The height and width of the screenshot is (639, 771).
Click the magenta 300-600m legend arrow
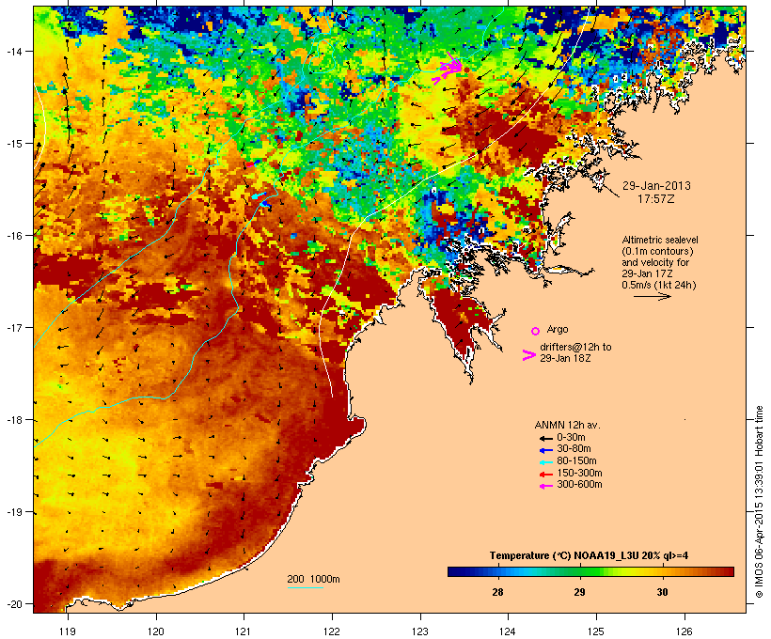(x=545, y=486)
